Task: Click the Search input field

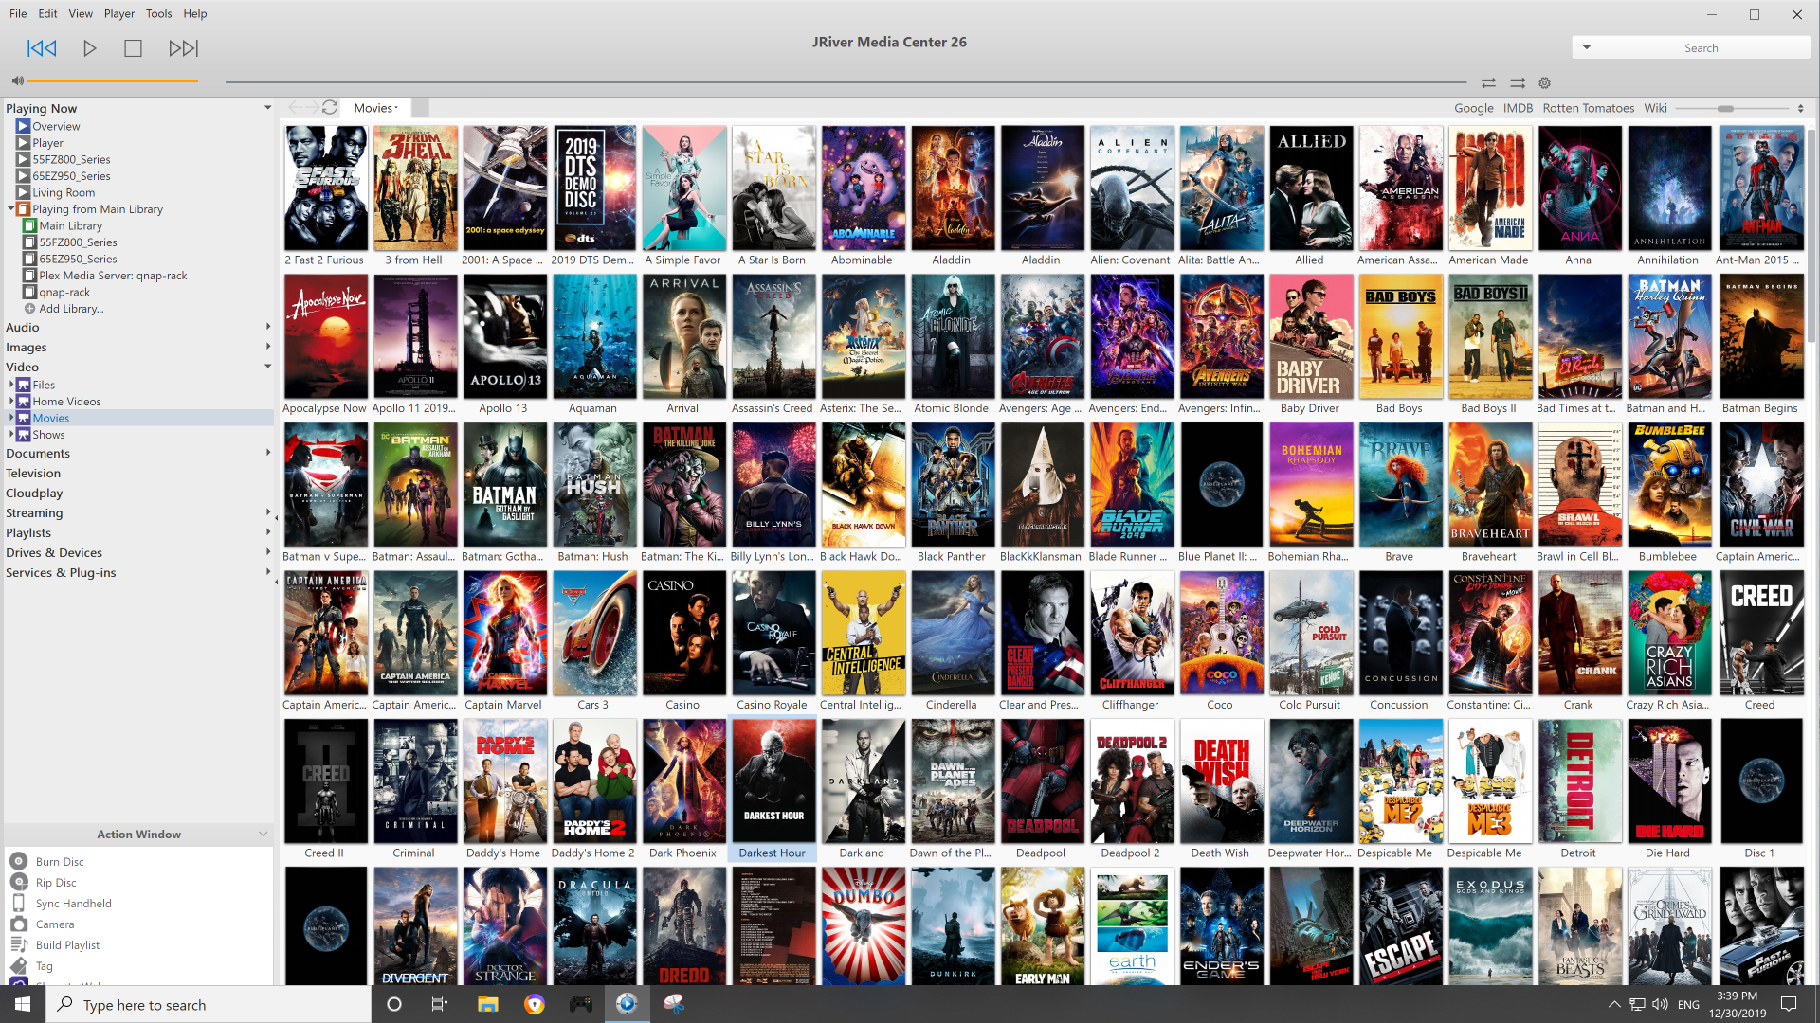Action: [1701, 47]
